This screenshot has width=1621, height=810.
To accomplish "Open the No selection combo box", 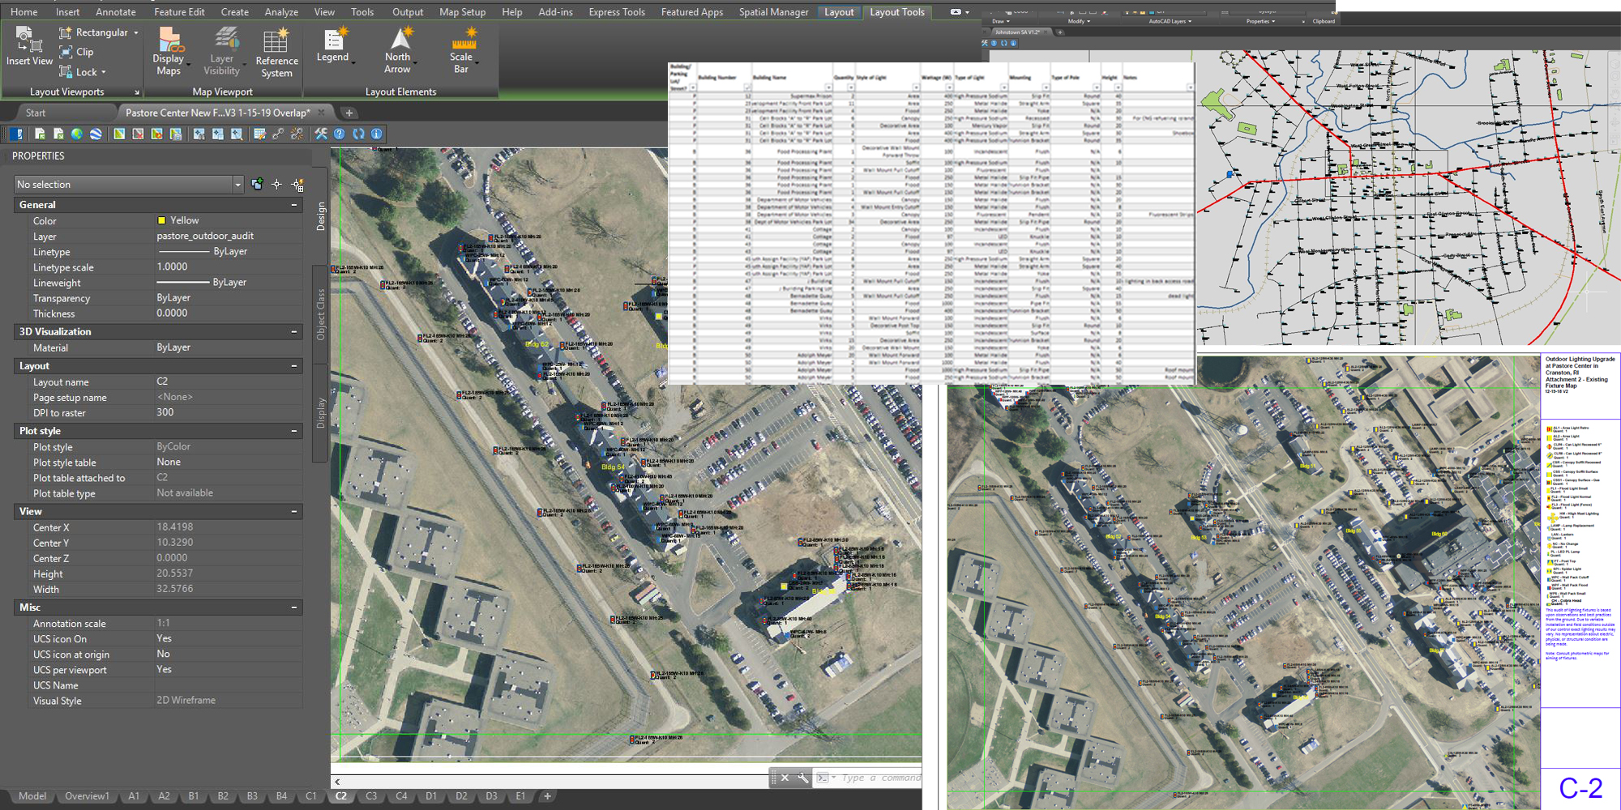I will [x=129, y=185].
